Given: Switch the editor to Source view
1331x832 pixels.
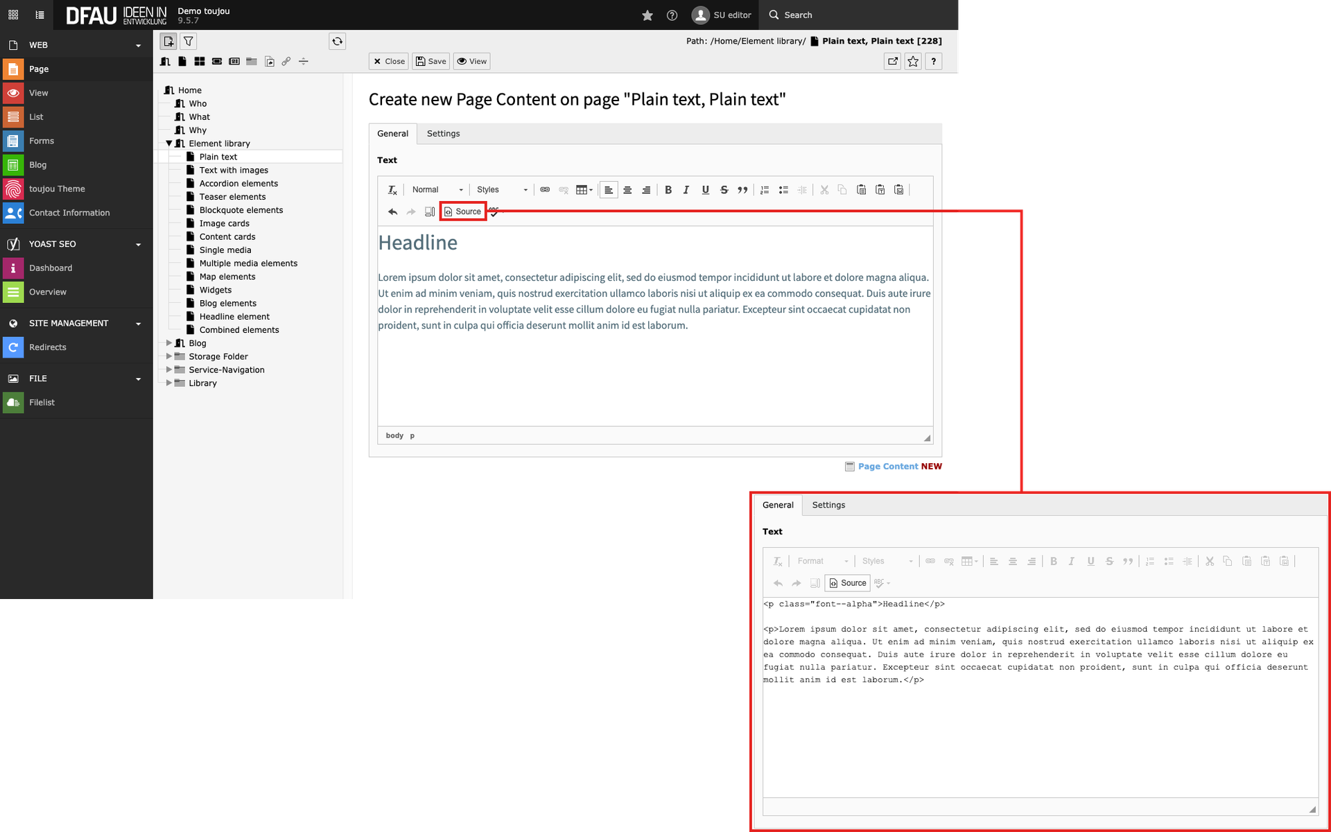Looking at the screenshot, I should [x=463, y=211].
